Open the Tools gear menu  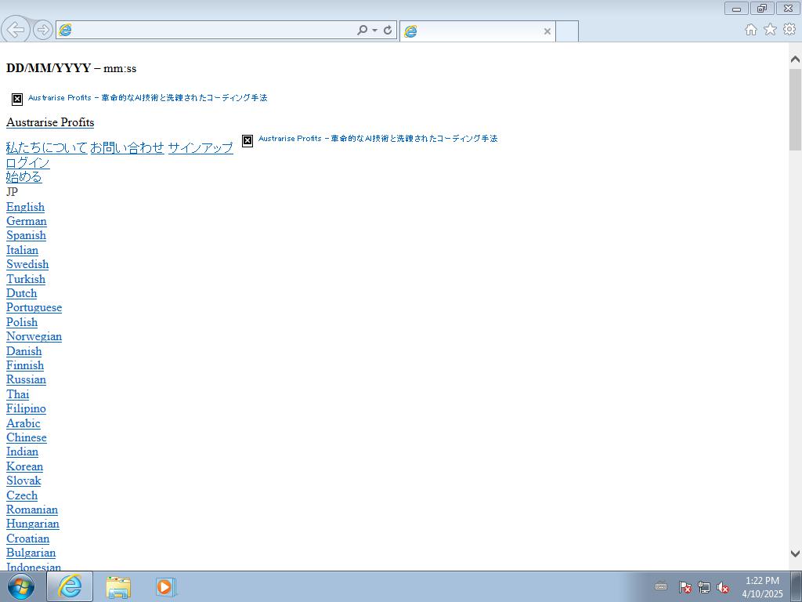789,30
